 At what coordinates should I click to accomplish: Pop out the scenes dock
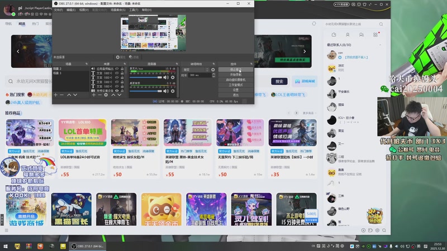[87, 64]
